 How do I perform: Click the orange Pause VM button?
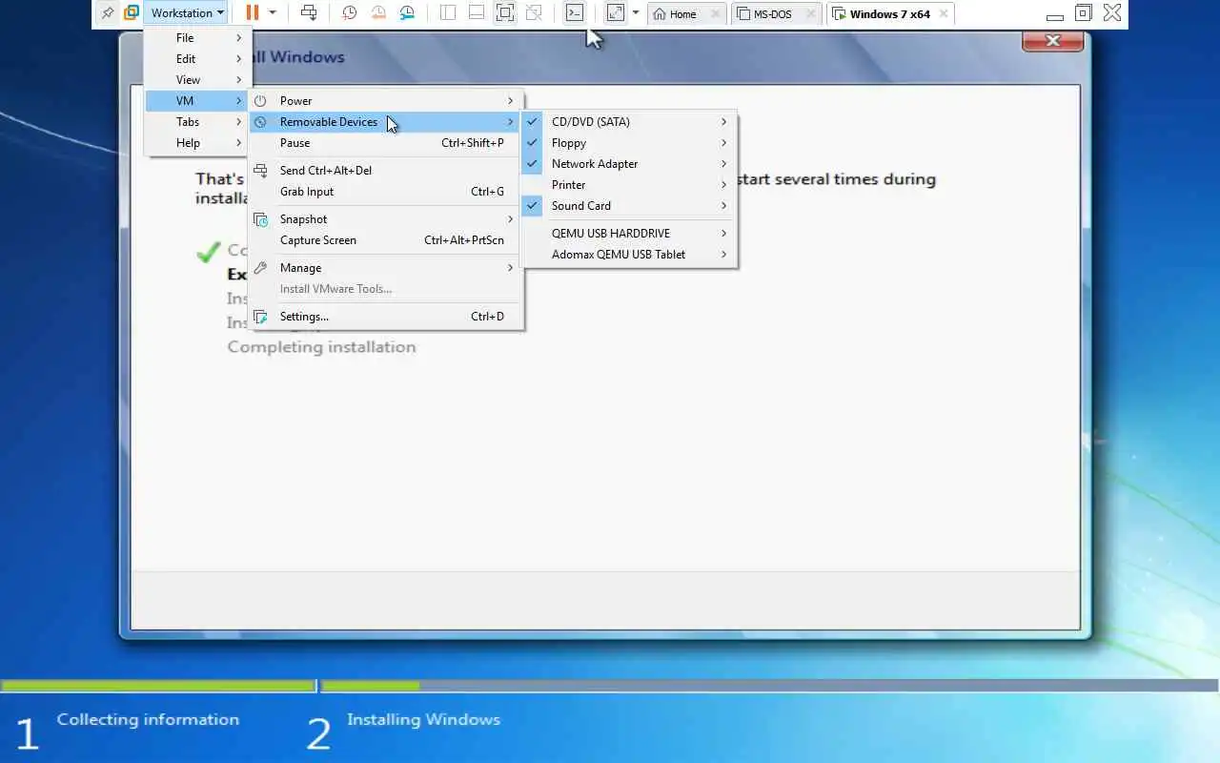point(252,13)
